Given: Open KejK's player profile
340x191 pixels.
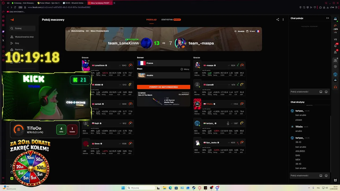Looking at the screenshot, I should [x=97, y=123].
